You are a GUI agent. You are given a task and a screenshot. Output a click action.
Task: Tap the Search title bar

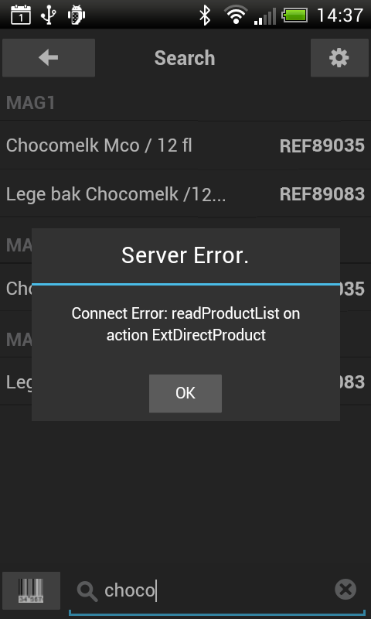[x=185, y=58]
